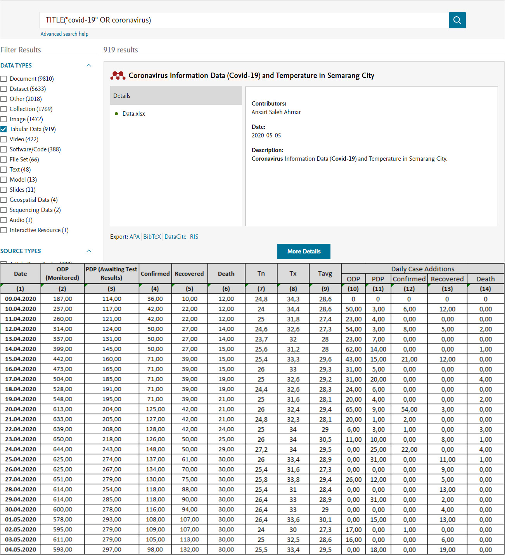The image size is (505, 555).
Task: Uncheck the Tabular Data (919) filter
Action: 3,129
